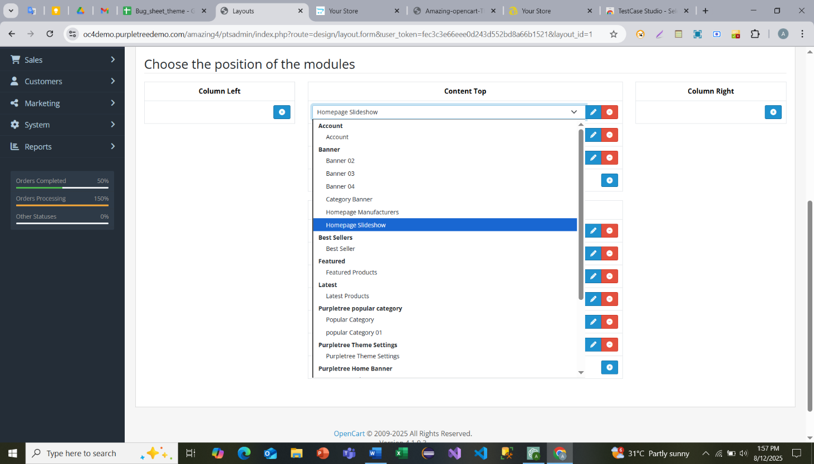Expand the Marketing menu chevron
Image resolution: width=814 pixels, height=464 pixels.
(x=113, y=103)
